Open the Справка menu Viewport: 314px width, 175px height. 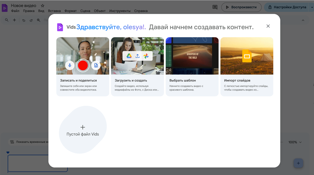(x=141, y=11)
